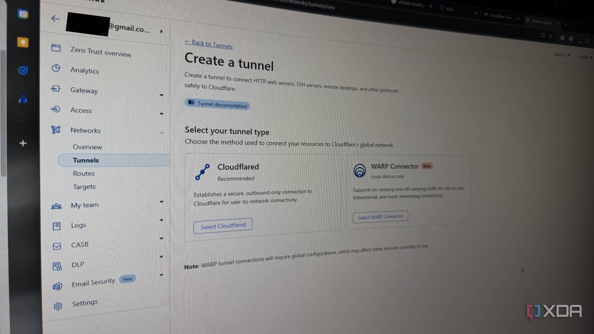Collapse the Networks submenu arrow
Viewport: 594px width, 334px height.
(x=161, y=132)
